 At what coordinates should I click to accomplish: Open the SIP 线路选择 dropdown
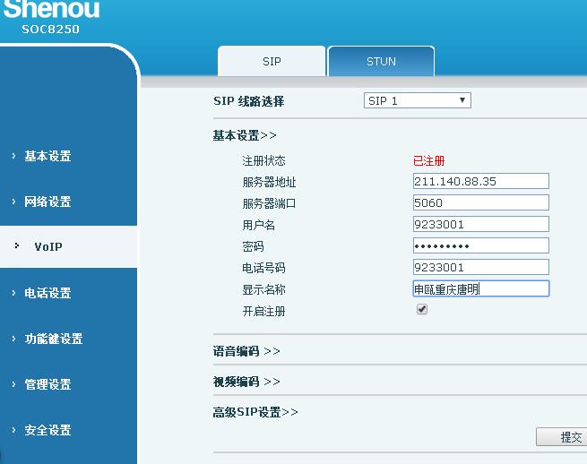pyautogui.click(x=417, y=101)
